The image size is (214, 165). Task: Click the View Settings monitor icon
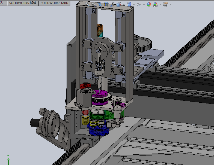click(165, 4)
